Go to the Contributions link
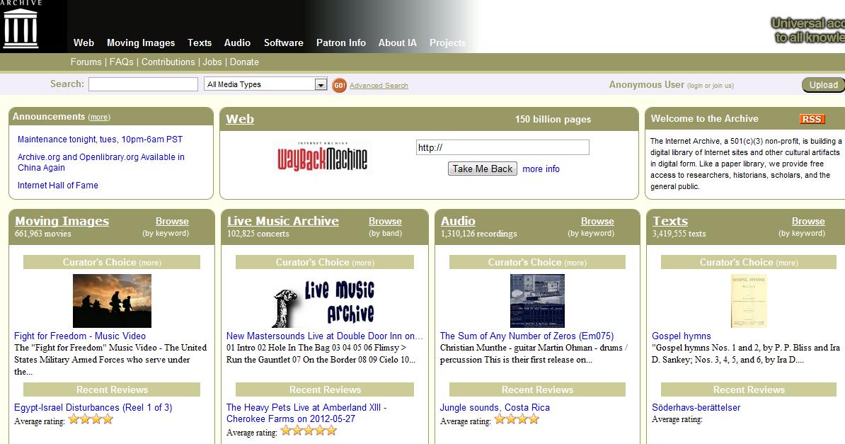The height and width of the screenshot is (444, 845). click(168, 62)
